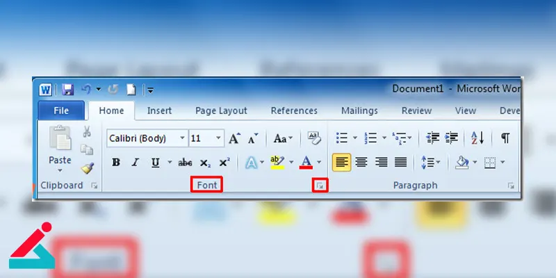This screenshot has width=556, height=278.
Task: Open the Clipboard pane dialog launcher
Action: tap(94, 186)
